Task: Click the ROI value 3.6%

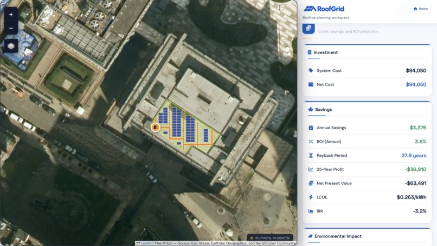Action: coord(421,142)
